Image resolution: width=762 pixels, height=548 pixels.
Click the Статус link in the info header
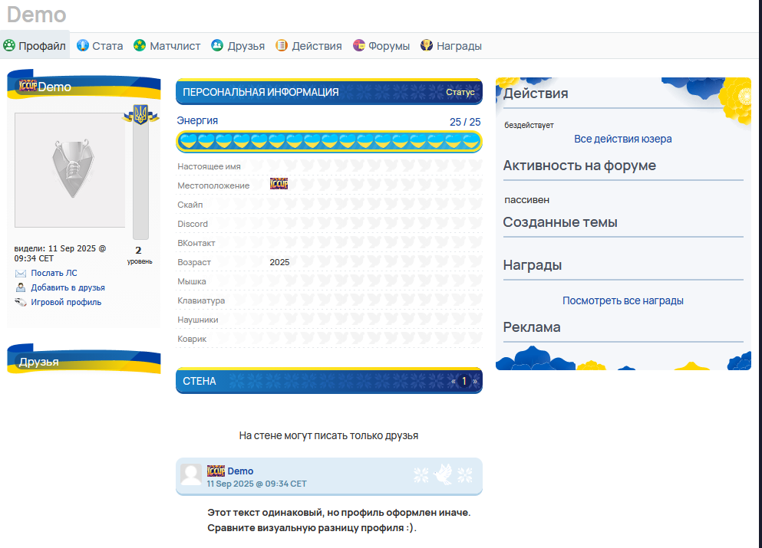[x=460, y=92]
